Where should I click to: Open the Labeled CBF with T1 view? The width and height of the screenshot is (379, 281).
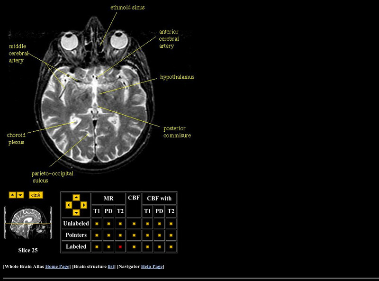[147, 246]
